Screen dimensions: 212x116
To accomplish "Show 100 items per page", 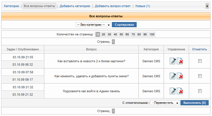I will tap(152, 35).
